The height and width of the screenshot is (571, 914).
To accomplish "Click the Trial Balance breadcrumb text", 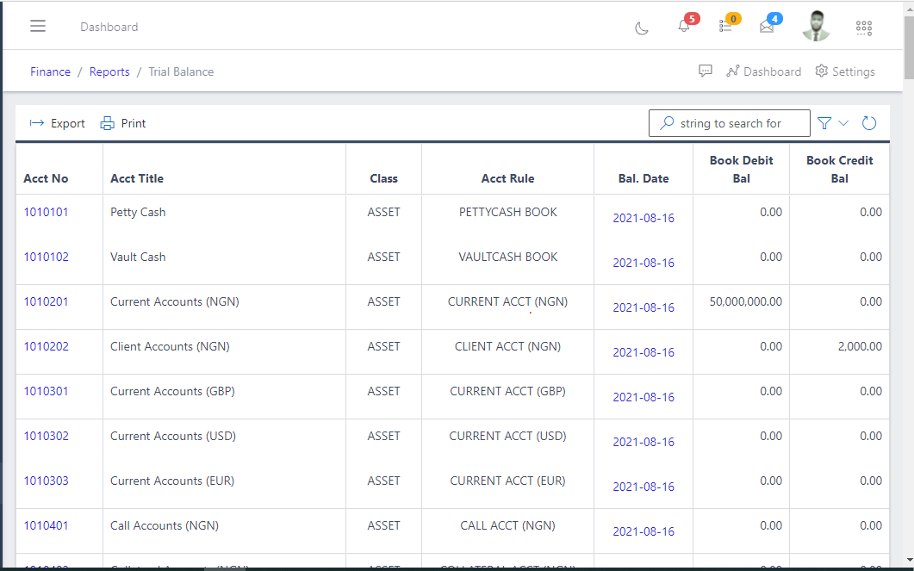I will 181,71.
